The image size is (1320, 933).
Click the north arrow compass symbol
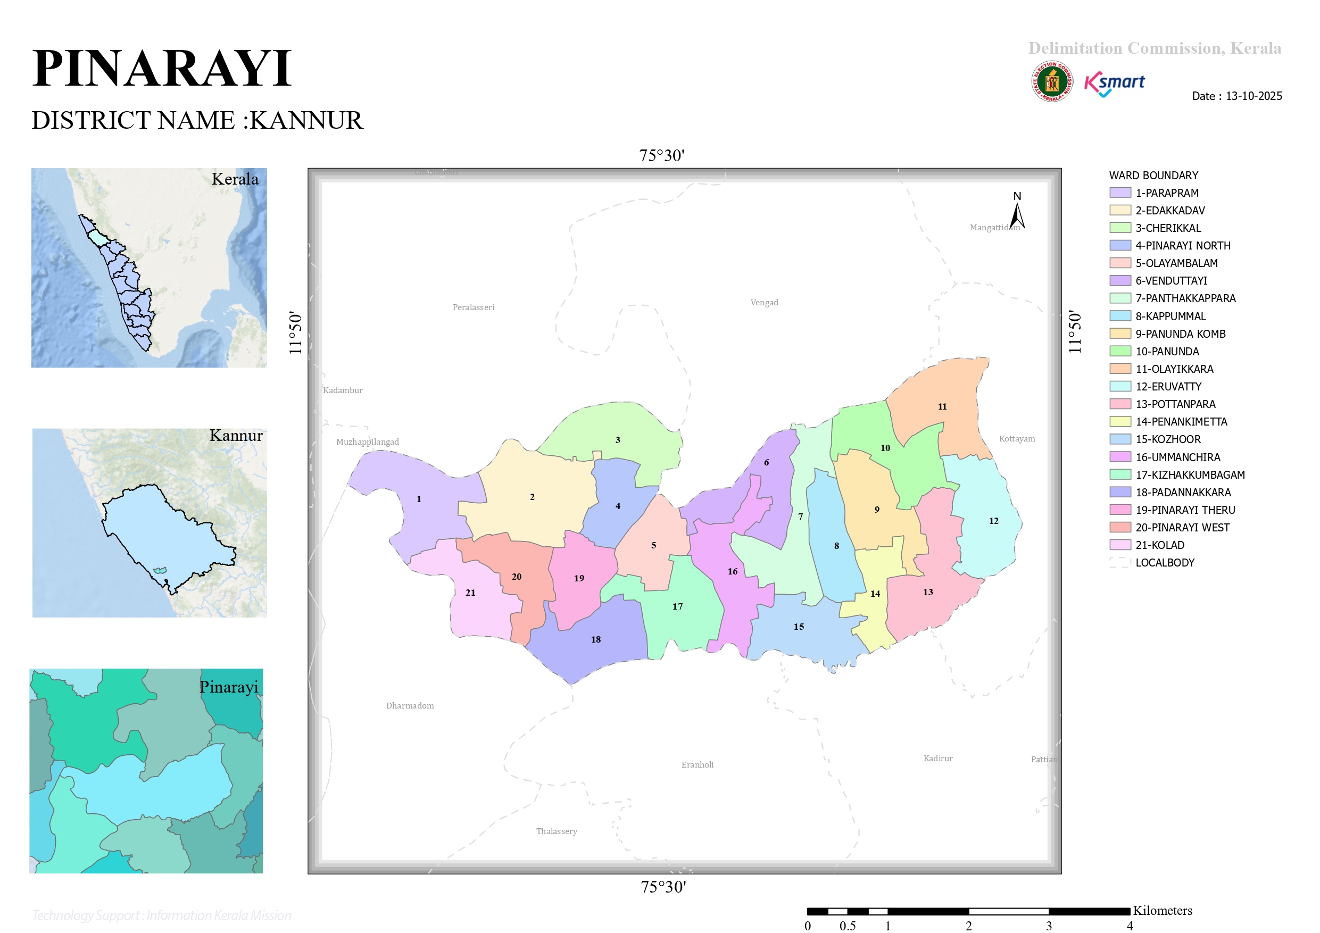1017,211
